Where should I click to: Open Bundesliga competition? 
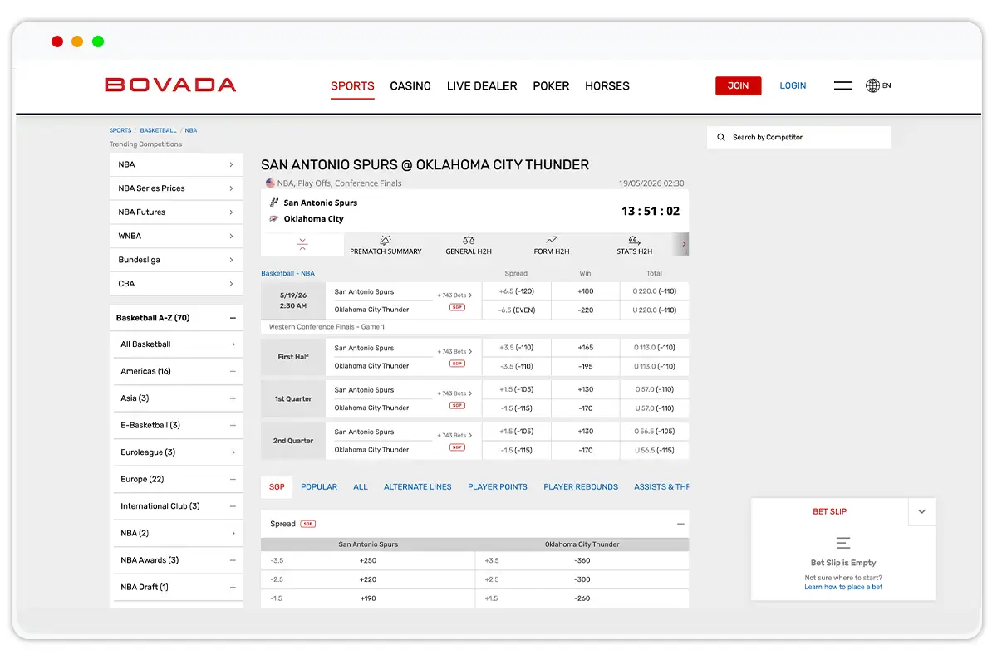(x=176, y=260)
